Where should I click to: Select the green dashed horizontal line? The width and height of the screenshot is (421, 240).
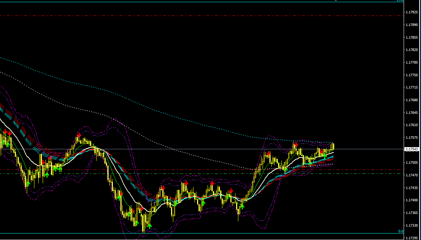pyautogui.click(x=202, y=174)
